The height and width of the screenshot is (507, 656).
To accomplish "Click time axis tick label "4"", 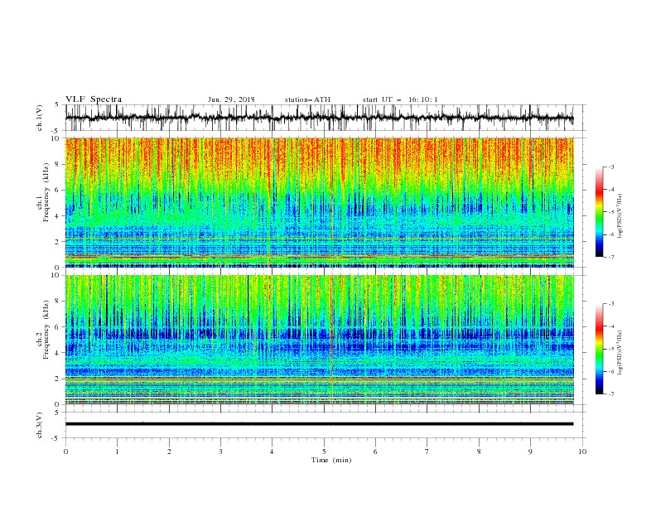I will click(x=272, y=451).
